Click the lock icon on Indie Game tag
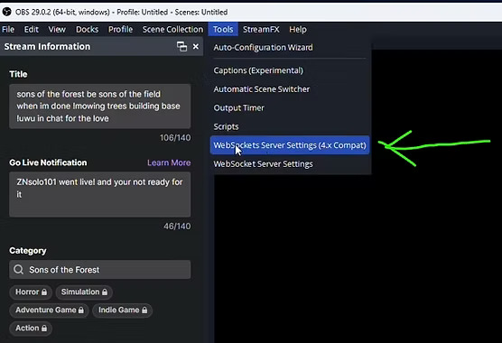The height and width of the screenshot is (343, 502). 144,310
